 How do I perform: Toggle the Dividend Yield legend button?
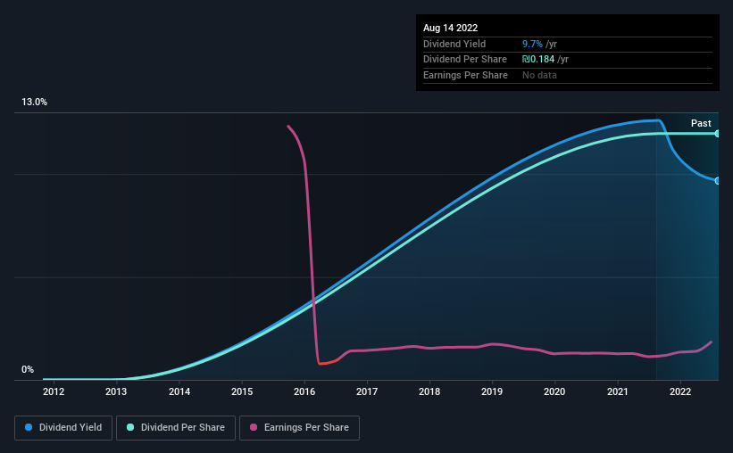pyautogui.click(x=63, y=428)
